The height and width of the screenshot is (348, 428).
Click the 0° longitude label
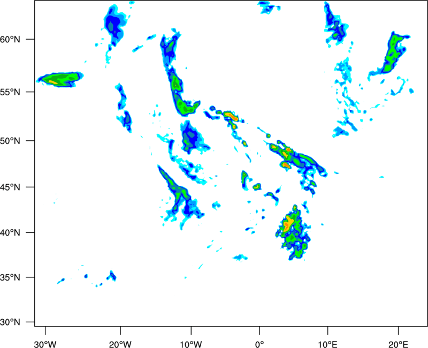pos(259,344)
